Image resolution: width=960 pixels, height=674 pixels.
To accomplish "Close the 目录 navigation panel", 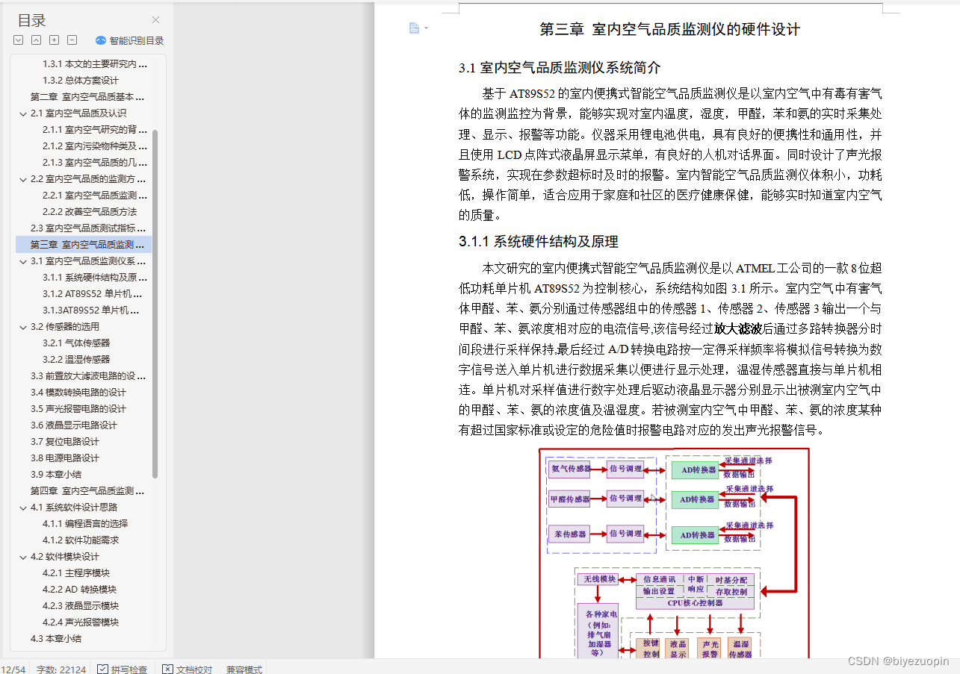I will (155, 20).
